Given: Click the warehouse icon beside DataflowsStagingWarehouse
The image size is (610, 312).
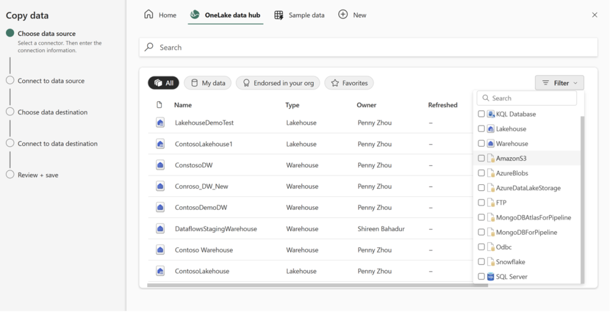Looking at the screenshot, I should coord(160,229).
